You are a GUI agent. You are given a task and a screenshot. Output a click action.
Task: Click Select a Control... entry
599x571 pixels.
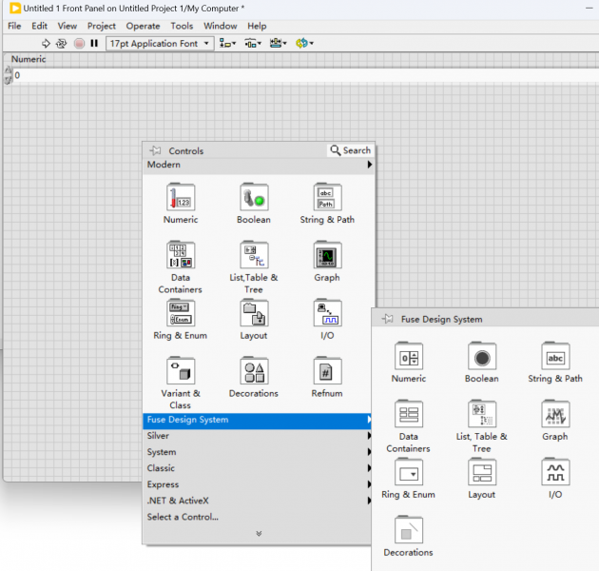pyautogui.click(x=183, y=517)
